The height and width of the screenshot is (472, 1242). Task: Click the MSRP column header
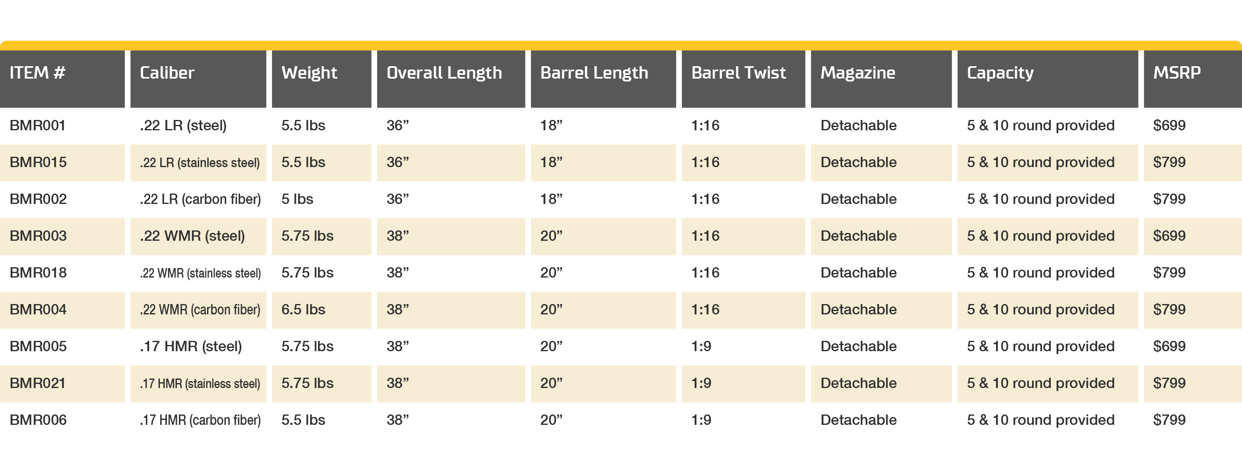coord(1193,79)
